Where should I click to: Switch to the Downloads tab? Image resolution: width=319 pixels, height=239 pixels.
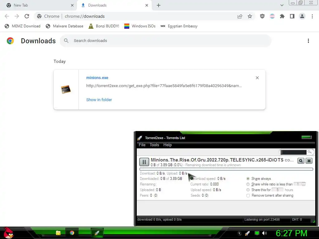[x=114, y=5]
